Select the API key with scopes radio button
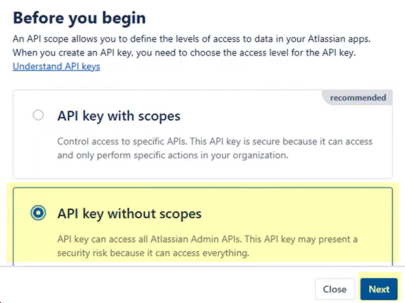Viewport: 405px width, 303px height. (x=38, y=116)
